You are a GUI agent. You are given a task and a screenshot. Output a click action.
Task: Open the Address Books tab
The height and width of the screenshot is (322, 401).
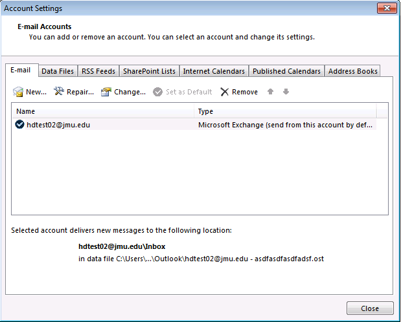353,71
